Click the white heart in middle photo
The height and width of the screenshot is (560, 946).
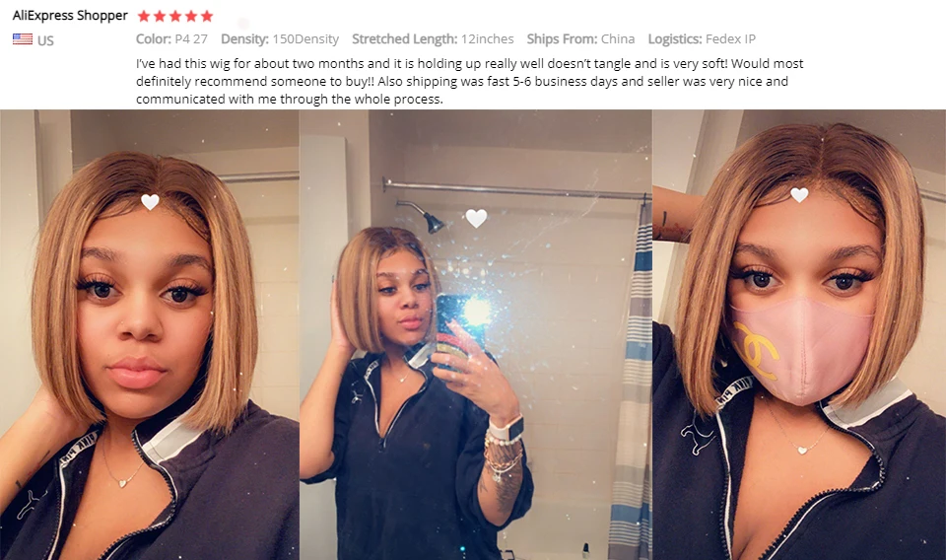tap(476, 218)
